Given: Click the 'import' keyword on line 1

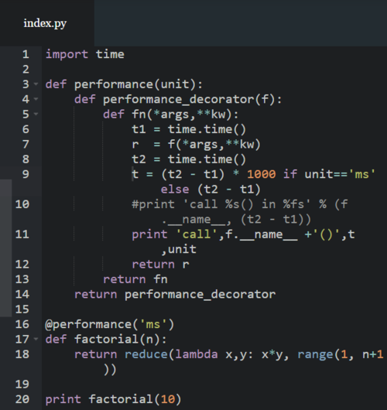Looking at the screenshot, I should pos(67,54).
